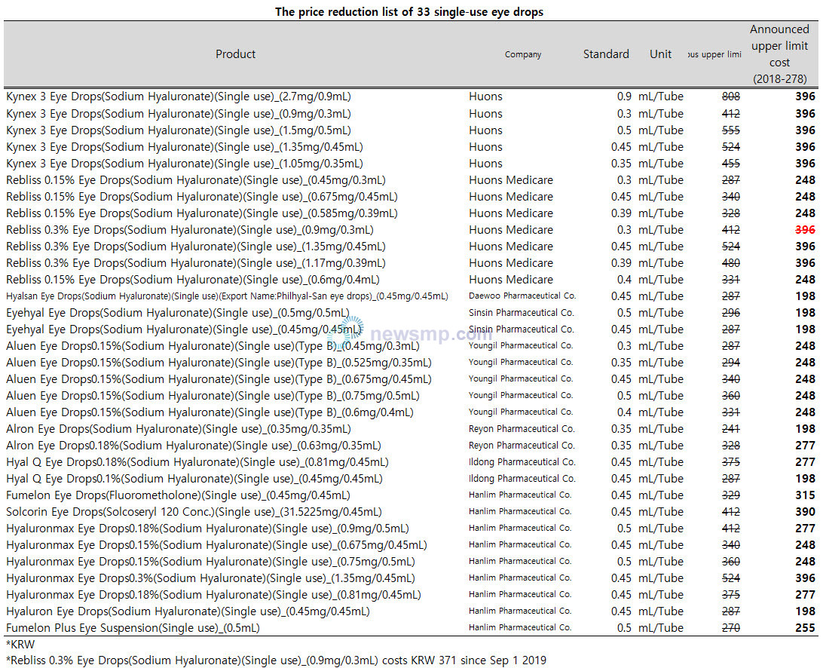The width and height of the screenshot is (823, 668).
Task: Select Kynex 3 Eye Drops (0.9mg/0.3mL) product name
Action: (179, 113)
